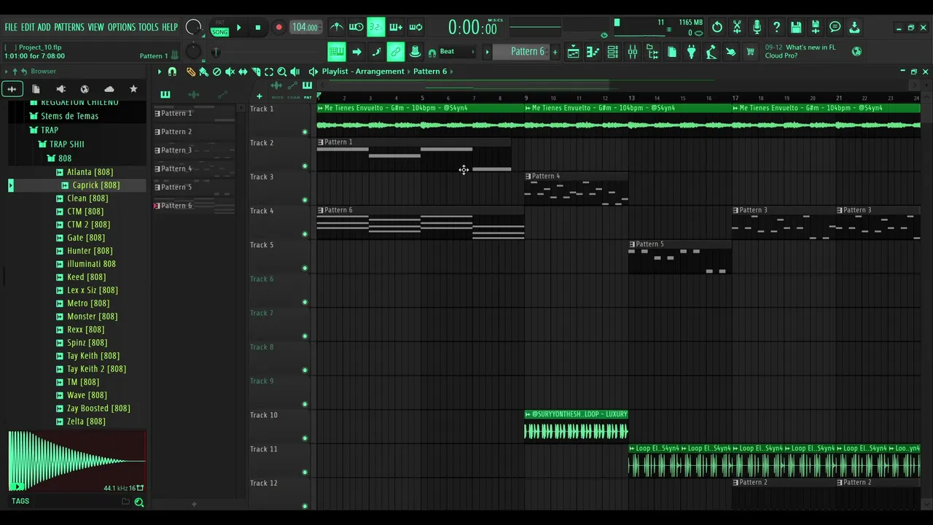Toggle the metronome icon
This screenshot has height=525, width=933.
337,28
